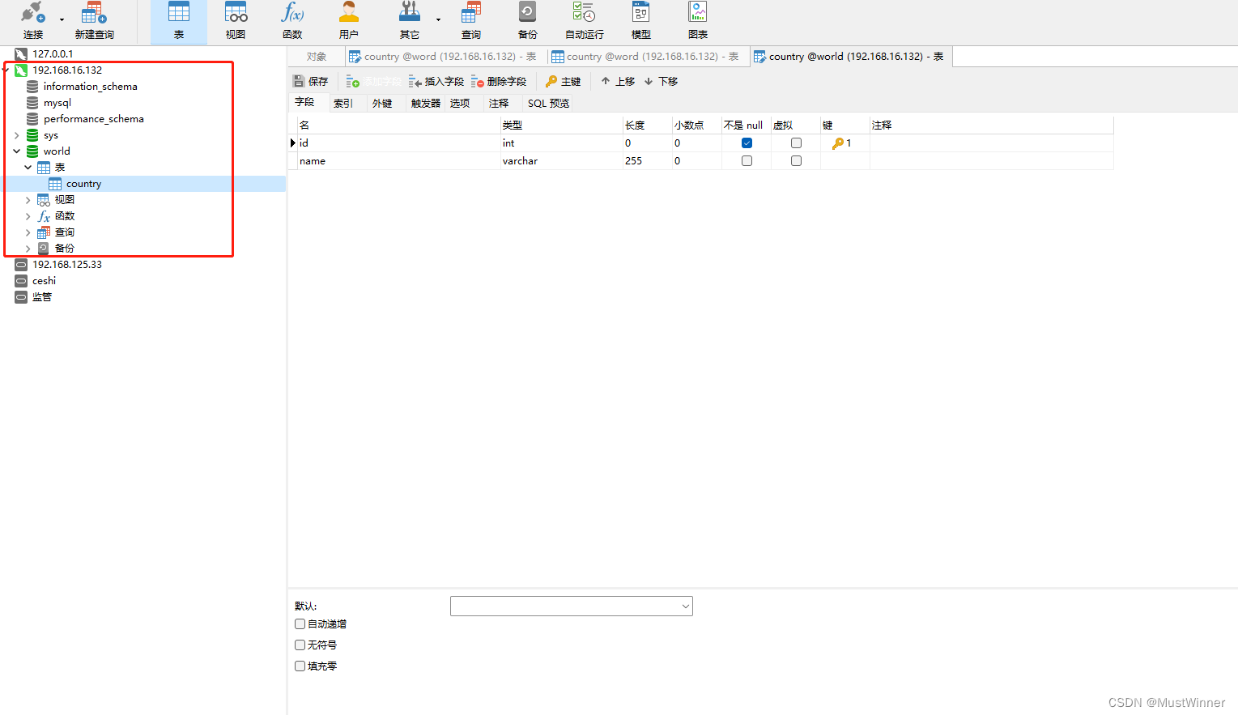Select the 模型 (Model) toolbar icon
Image resolution: width=1238 pixels, height=715 pixels.
click(x=640, y=20)
